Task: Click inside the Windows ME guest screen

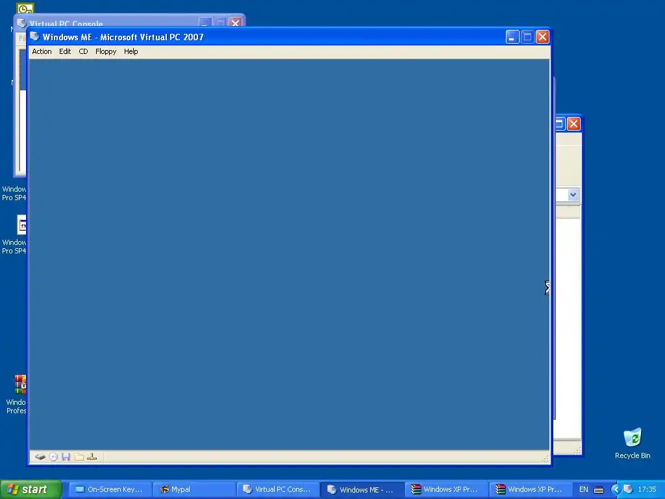Action: (x=289, y=254)
